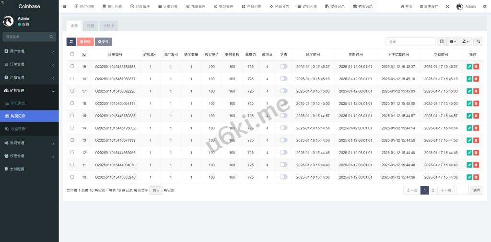491x242 pixels.
Task: Open the 矿机列表 tab in the top bar
Action: [x=307, y=7]
